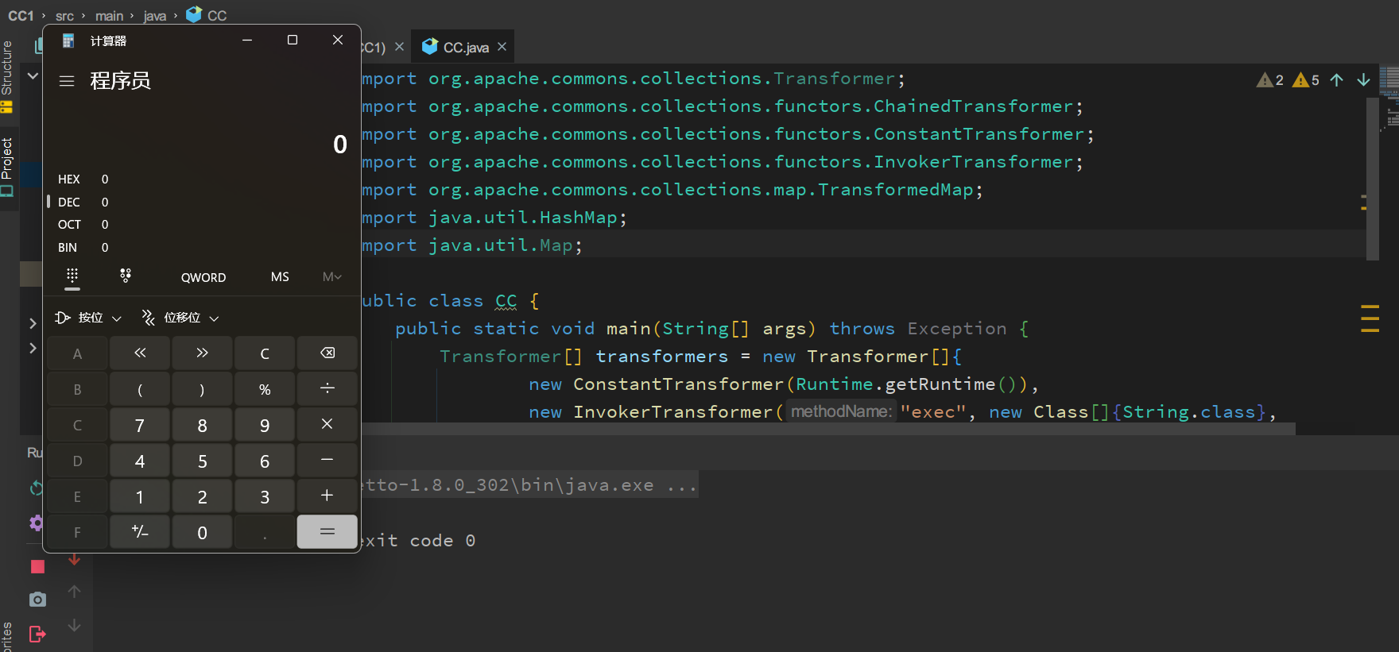Click the divide operator key
Screen dimensions: 1399x652
pos(327,389)
